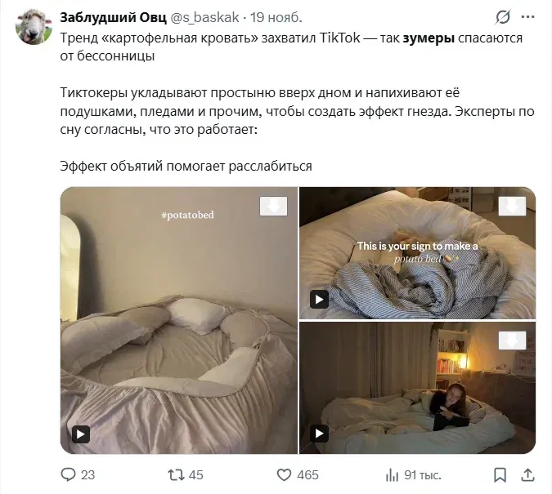
Task: Open the Заблудший Овц profile name
Action: (x=113, y=17)
